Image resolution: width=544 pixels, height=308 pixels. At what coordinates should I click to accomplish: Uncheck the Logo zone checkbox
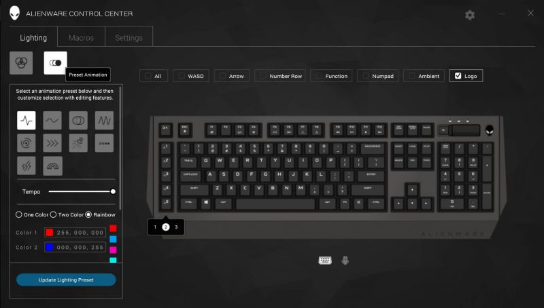click(x=458, y=76)
